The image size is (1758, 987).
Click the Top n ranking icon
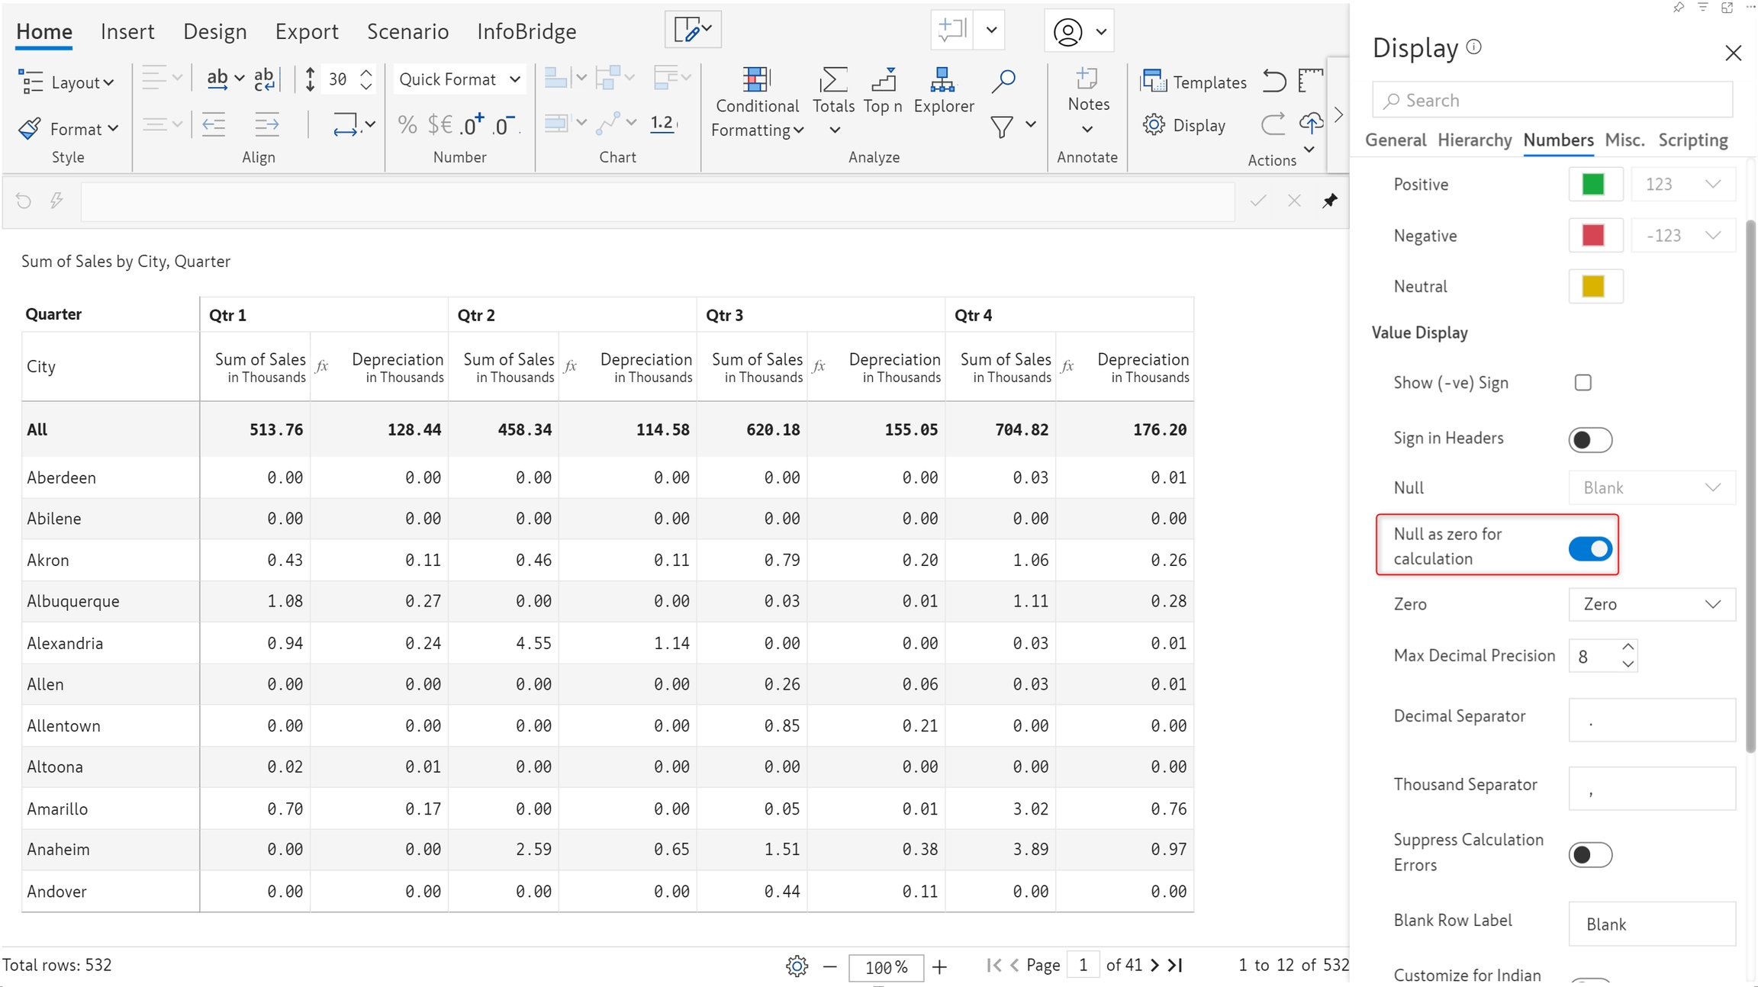click(883, 80)
